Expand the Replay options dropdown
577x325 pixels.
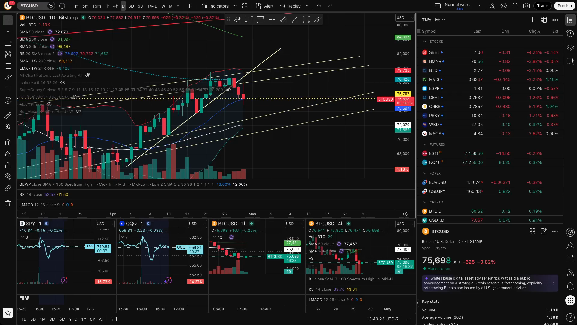point(307,6)
